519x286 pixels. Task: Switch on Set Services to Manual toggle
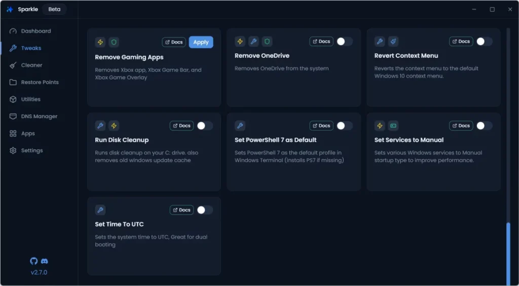pos(484,126)
